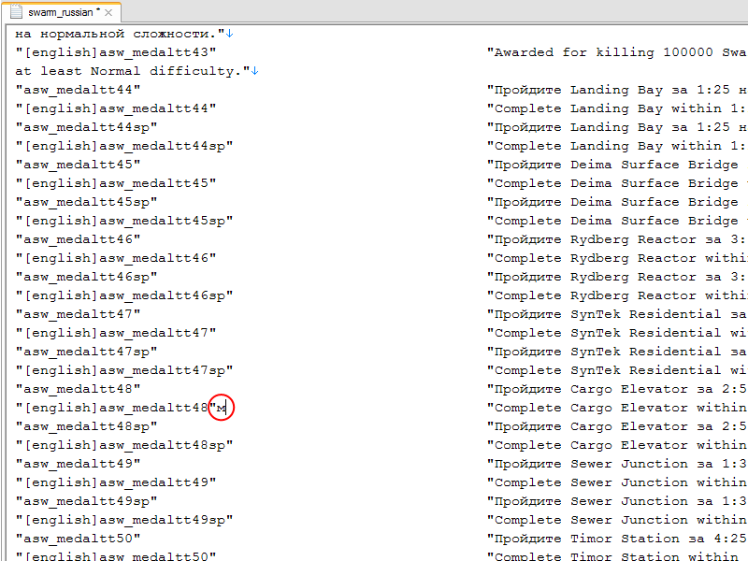Click Russian Cargo Elevator value for asw_medaltt48
Viewport: 748px width, 561px height.
pyautogui.click(x=617, y=389)
